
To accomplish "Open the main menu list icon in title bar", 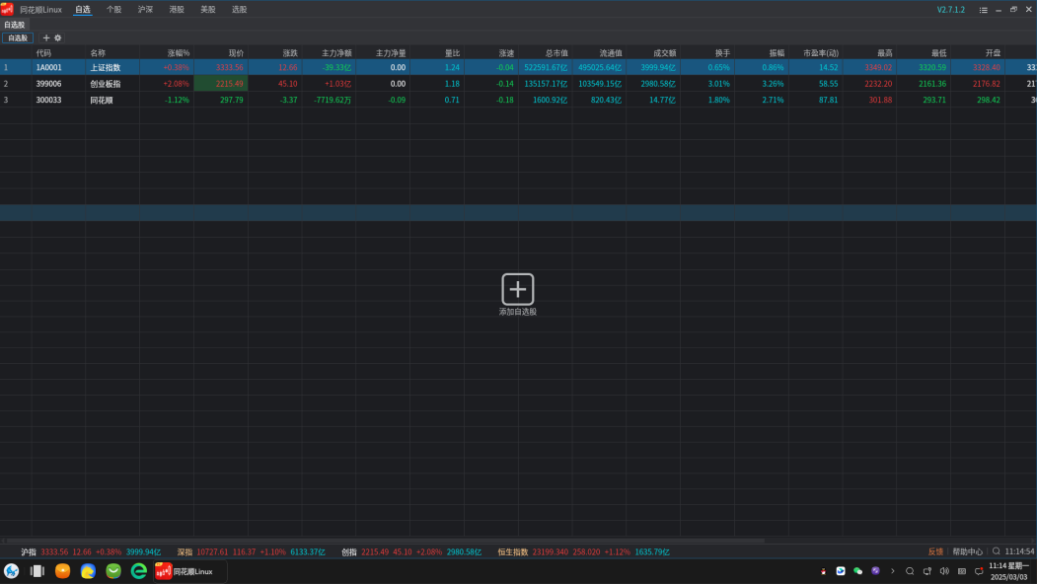I will coord(983,10).
